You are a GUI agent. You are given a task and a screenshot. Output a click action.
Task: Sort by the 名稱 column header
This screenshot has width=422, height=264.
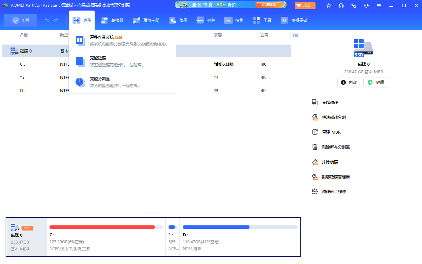coord(24,35)
